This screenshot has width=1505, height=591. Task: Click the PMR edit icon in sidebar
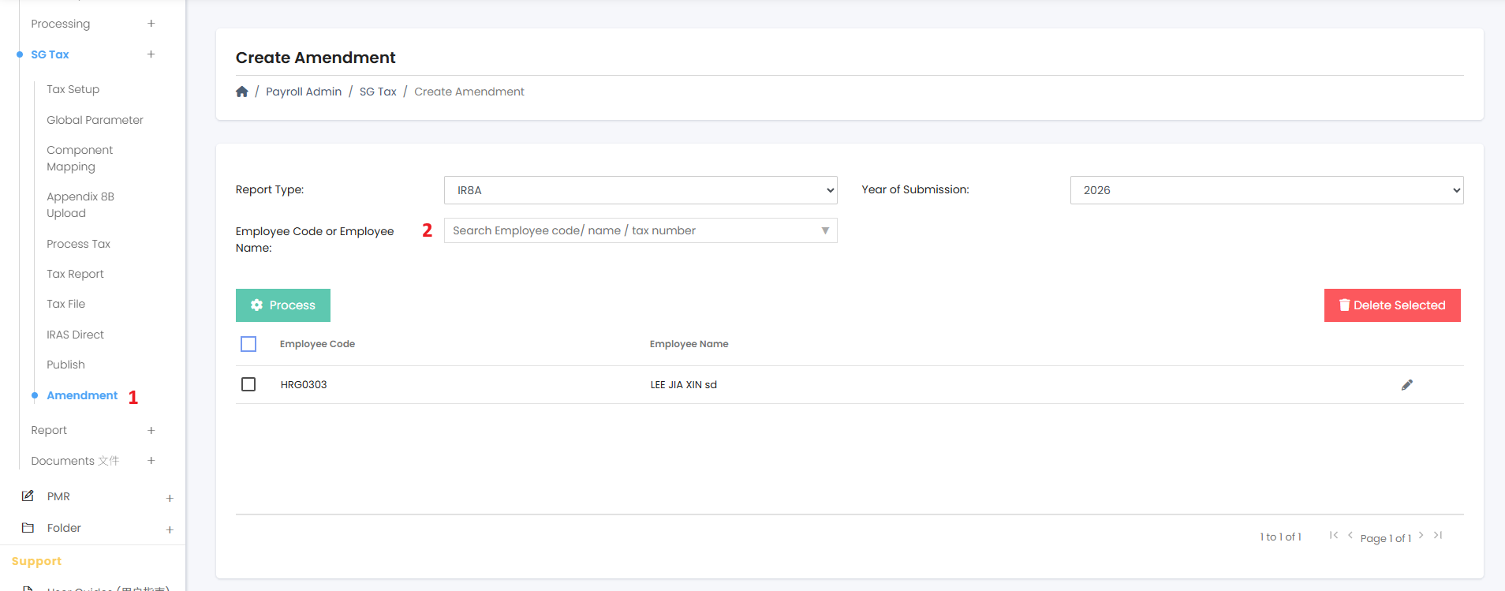(x=28, y=496)
